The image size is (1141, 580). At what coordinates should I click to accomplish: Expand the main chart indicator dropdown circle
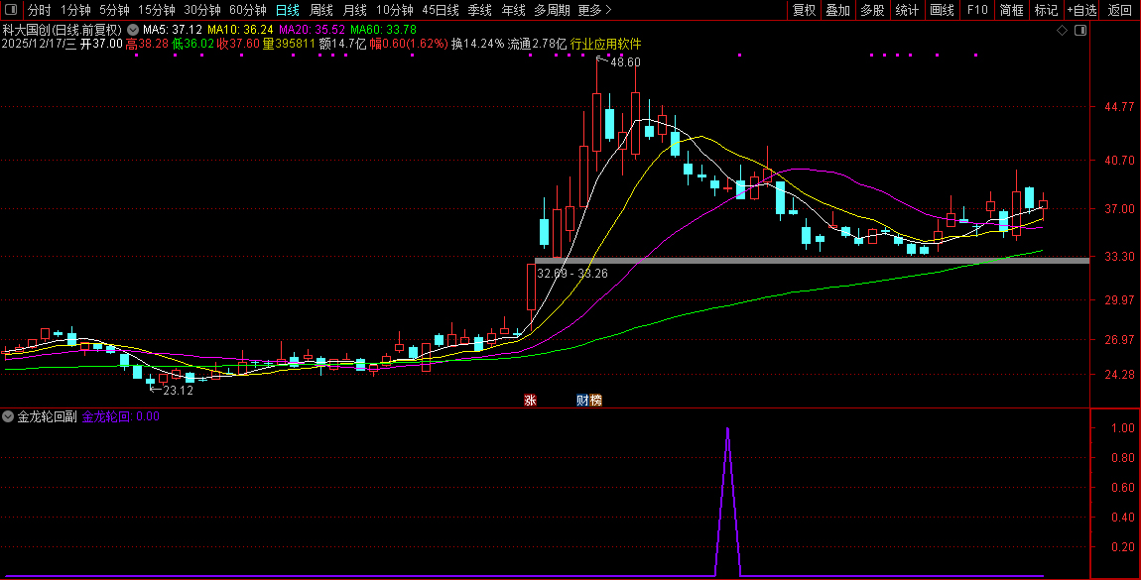pyautogui.click(x=133, y=30)
